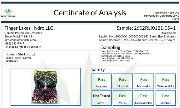Select the Solvents Not Tested tile
Image resolution: width=180 pixels, height=108 pixels.
102,98
